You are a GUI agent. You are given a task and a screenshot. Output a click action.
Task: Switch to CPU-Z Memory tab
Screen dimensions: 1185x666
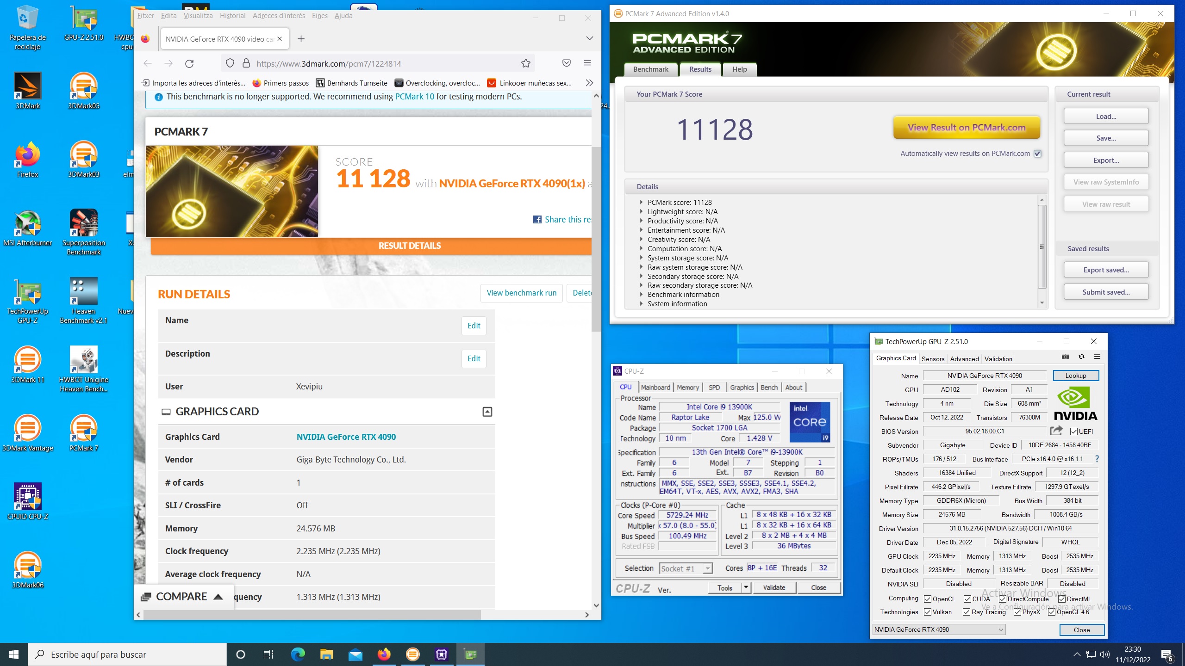point(688,387)
